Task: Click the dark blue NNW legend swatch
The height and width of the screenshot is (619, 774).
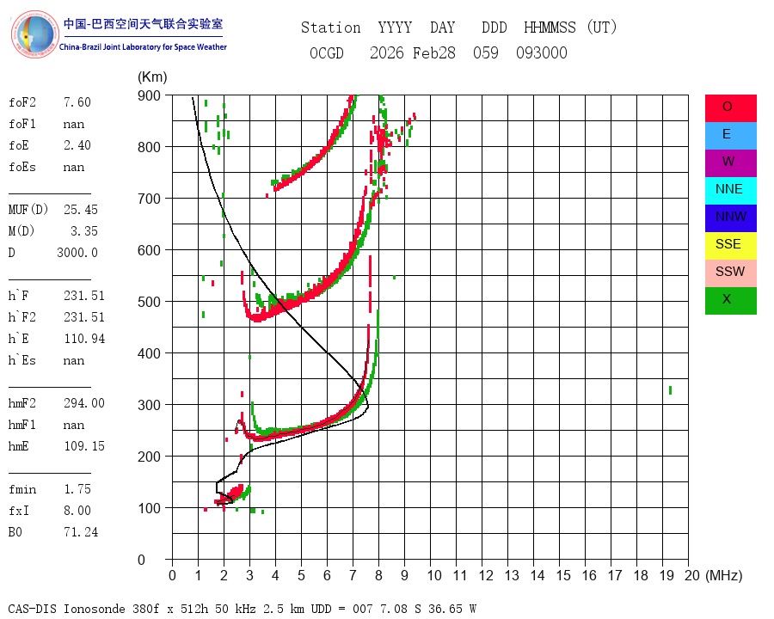Action: (x=730, y=218)
